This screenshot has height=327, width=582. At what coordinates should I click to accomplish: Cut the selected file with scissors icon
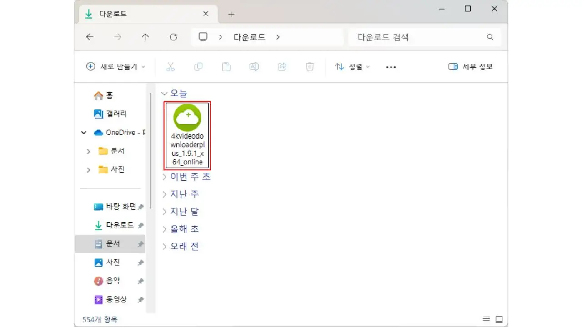(x=171, y=67)
